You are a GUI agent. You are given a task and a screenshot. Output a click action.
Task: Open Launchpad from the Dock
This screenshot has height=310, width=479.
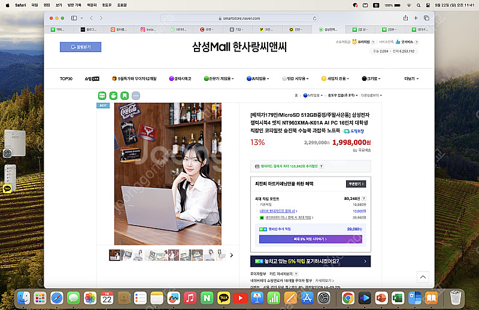[40, 298]
